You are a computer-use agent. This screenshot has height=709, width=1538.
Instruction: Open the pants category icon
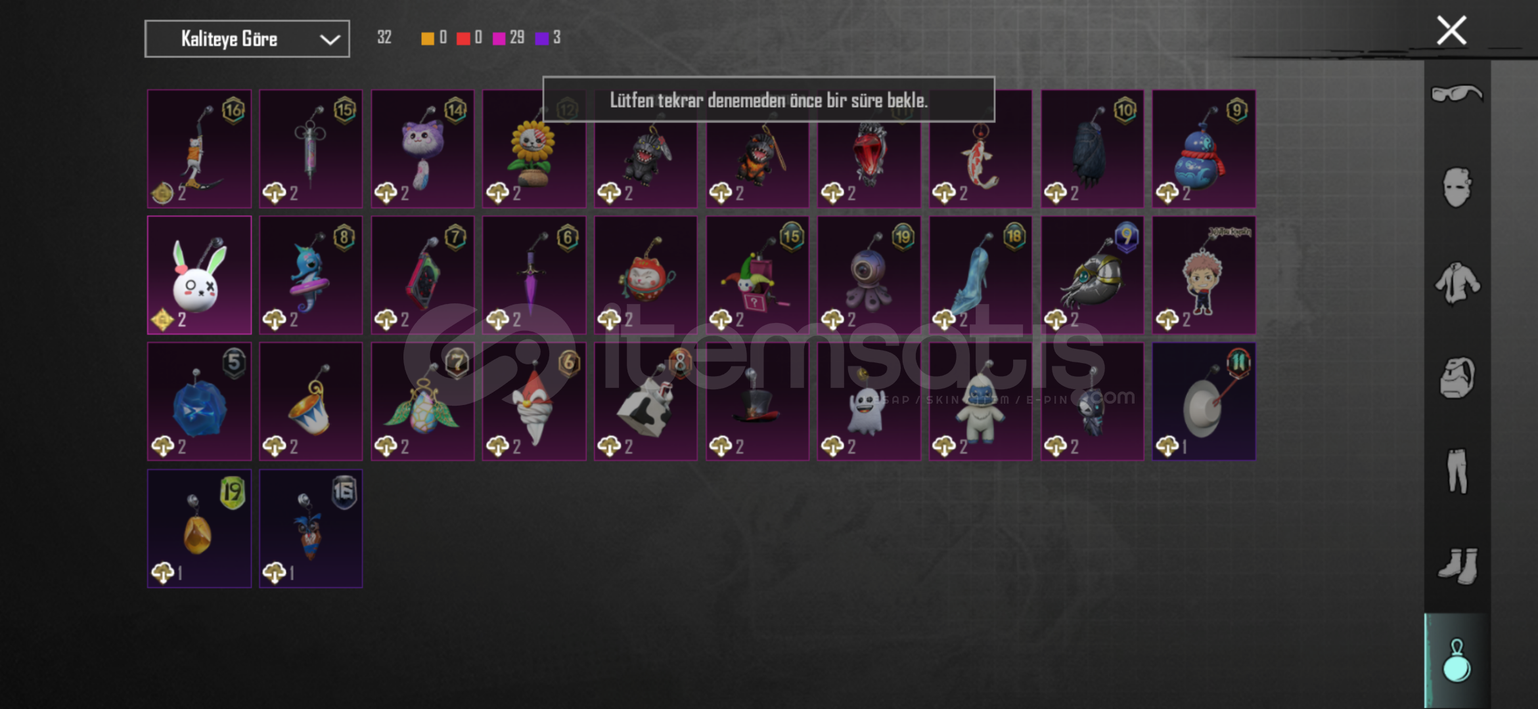[1457, 471]
